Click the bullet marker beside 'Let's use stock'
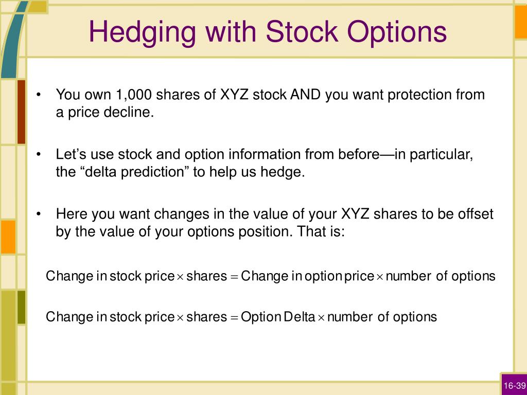This screenshot has height=395, width=527. pyautogui.click(x=39, y=154)
